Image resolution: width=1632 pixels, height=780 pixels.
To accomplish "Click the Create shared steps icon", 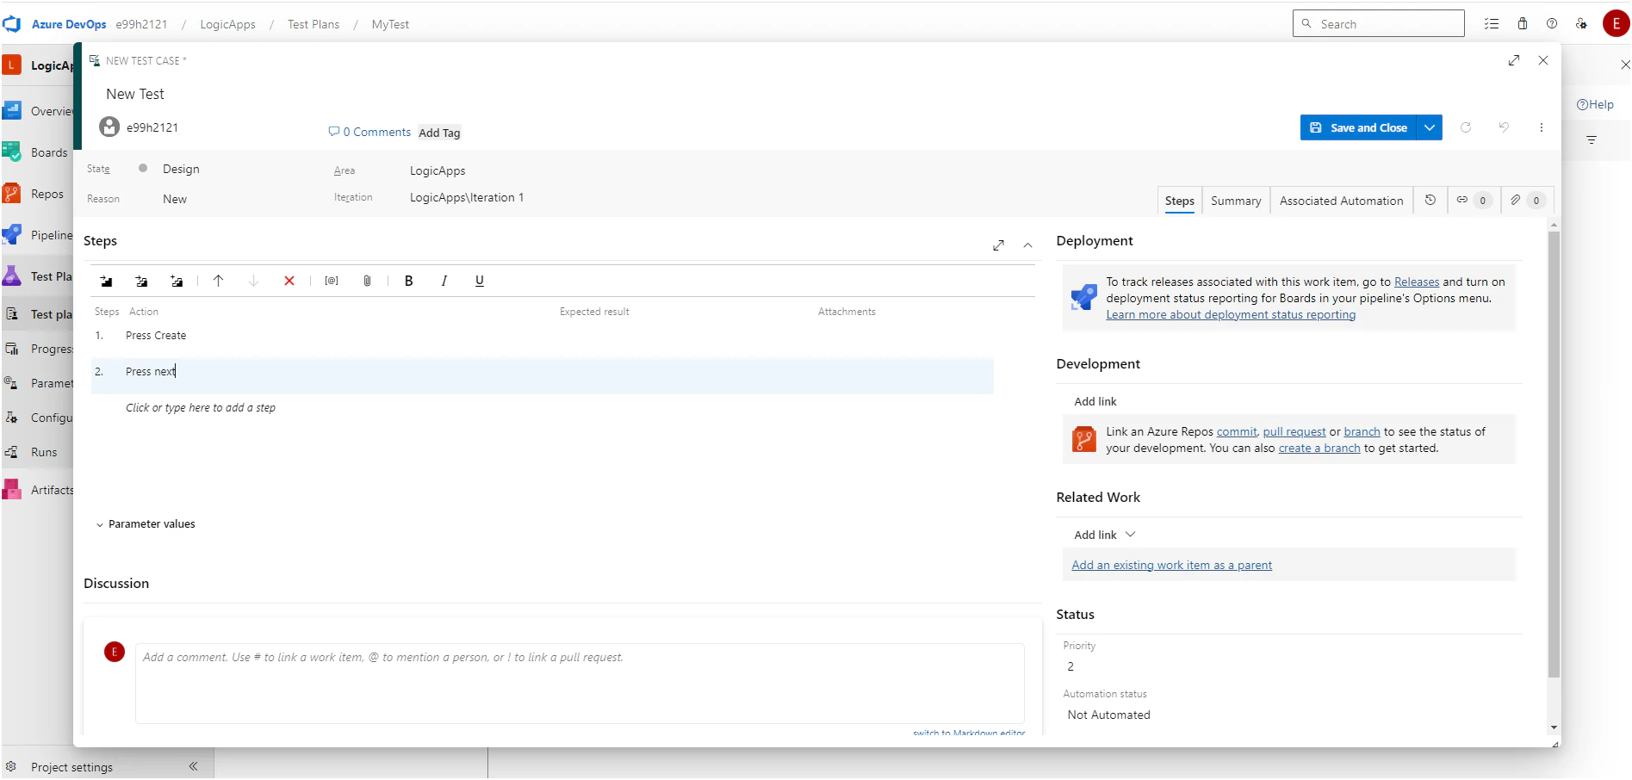I will [x=177, y=282].
